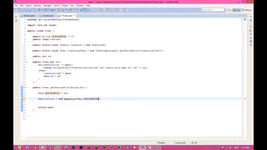This screenshot has width=267, height=150.
Task: Open the Back history dropdown arrow
Action: pos(117,10)
